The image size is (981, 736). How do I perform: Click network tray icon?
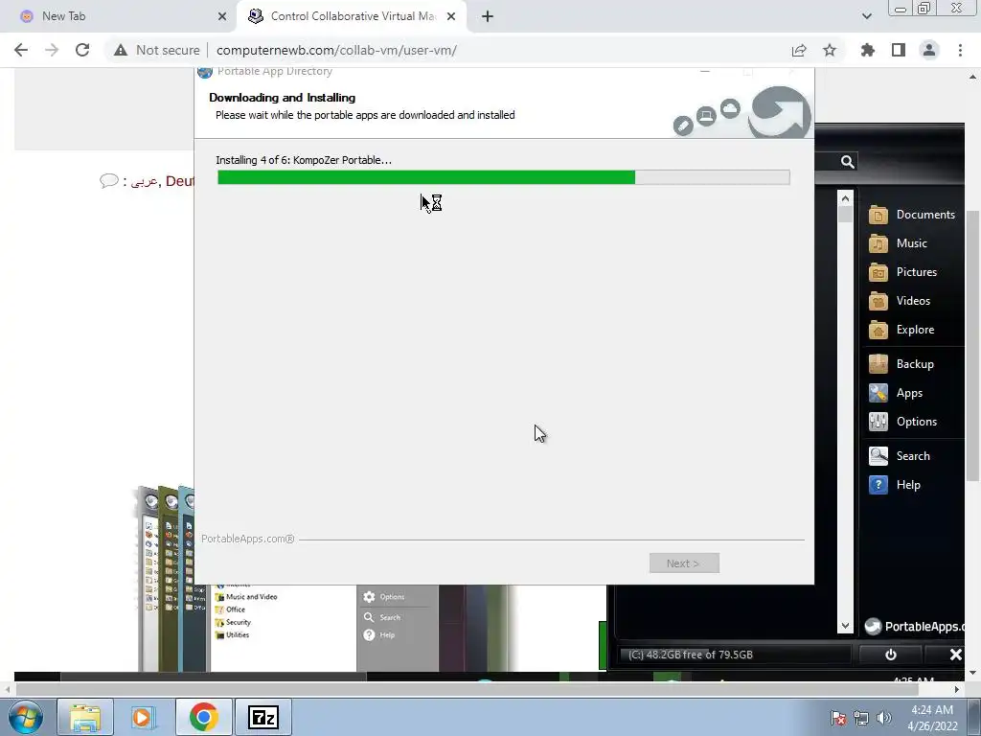pos(861,718)
